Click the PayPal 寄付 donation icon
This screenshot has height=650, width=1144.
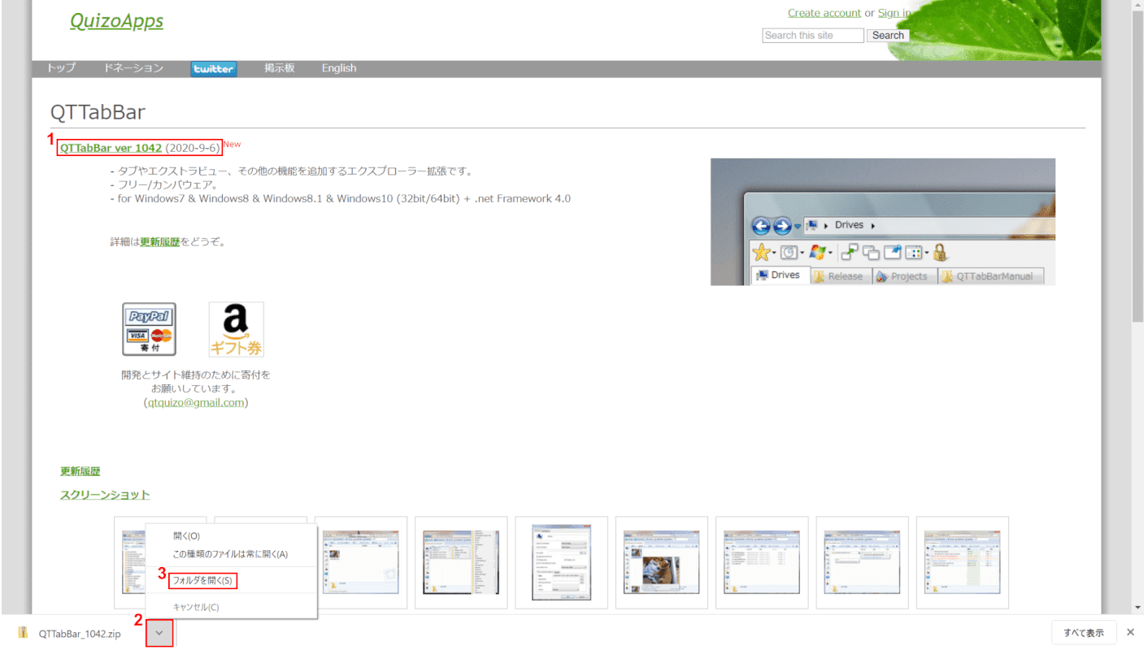click(x=149, y=329)
